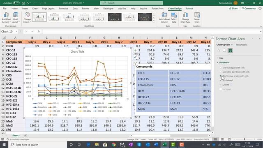Switch to Text Options tab
Screen dimensions: 263x148
[x=241, y=45]
